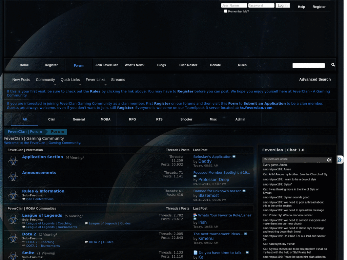347x260 pixels.
Task: Click speech bubble icon next to DOTA 2 Guides
Action: (x=86, y=242)
